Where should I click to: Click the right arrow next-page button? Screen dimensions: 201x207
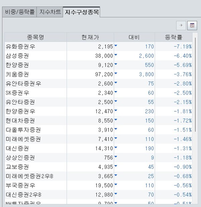181,25
